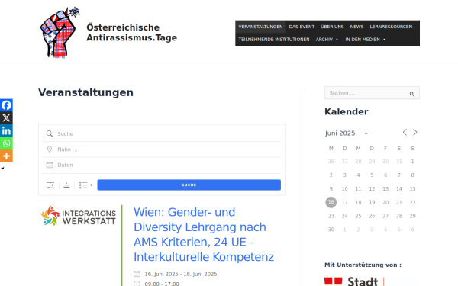Select June 16 in calendar
The height and width of the screenshot is (286, 458).
[331, 202]
